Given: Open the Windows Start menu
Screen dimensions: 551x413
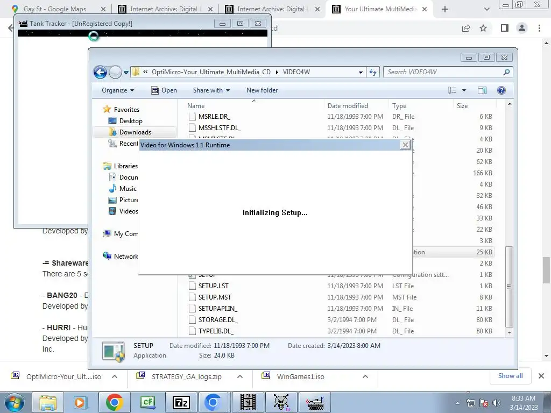Looking at the screenshot, I should pyautogui.click(x=14, y=402).
